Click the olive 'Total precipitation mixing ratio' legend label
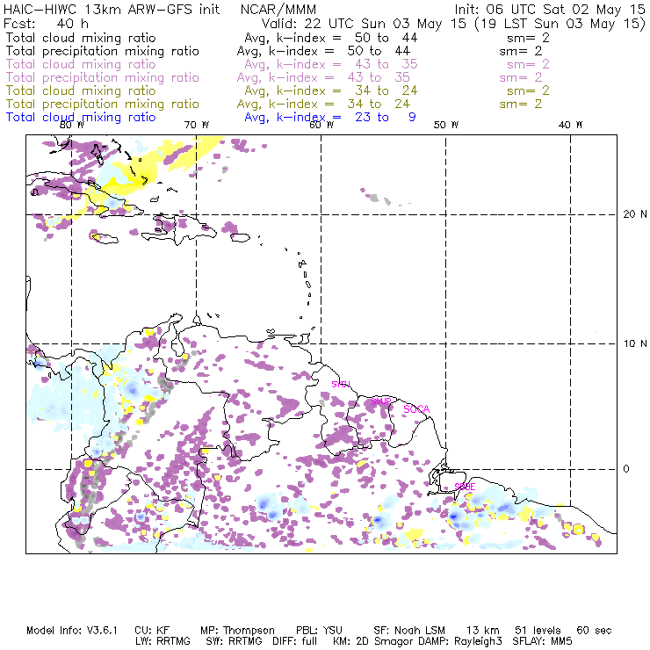Viewport: 650px width, 650px height. click(x=103, y=104)
